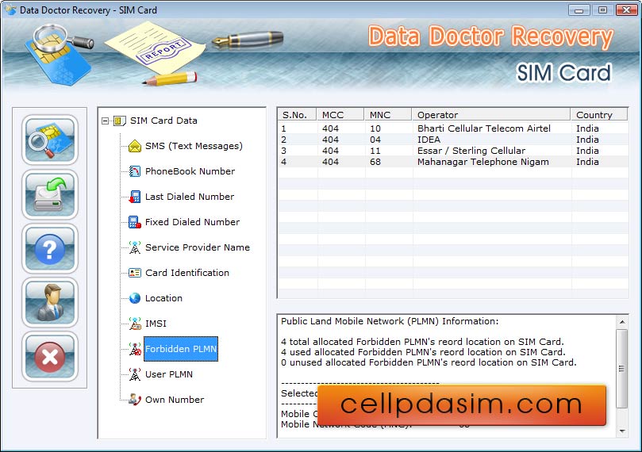
Task: Sort table by MNC column header
Action: pos(388,115)
